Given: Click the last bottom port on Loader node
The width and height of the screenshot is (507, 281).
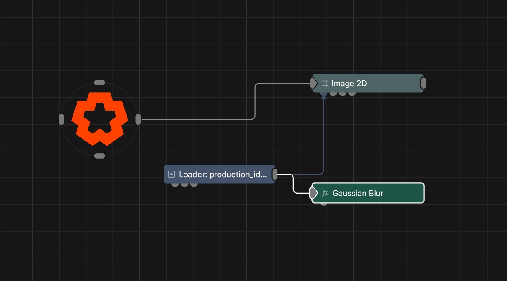Looking at the screenshot, I should coord(194,184).
